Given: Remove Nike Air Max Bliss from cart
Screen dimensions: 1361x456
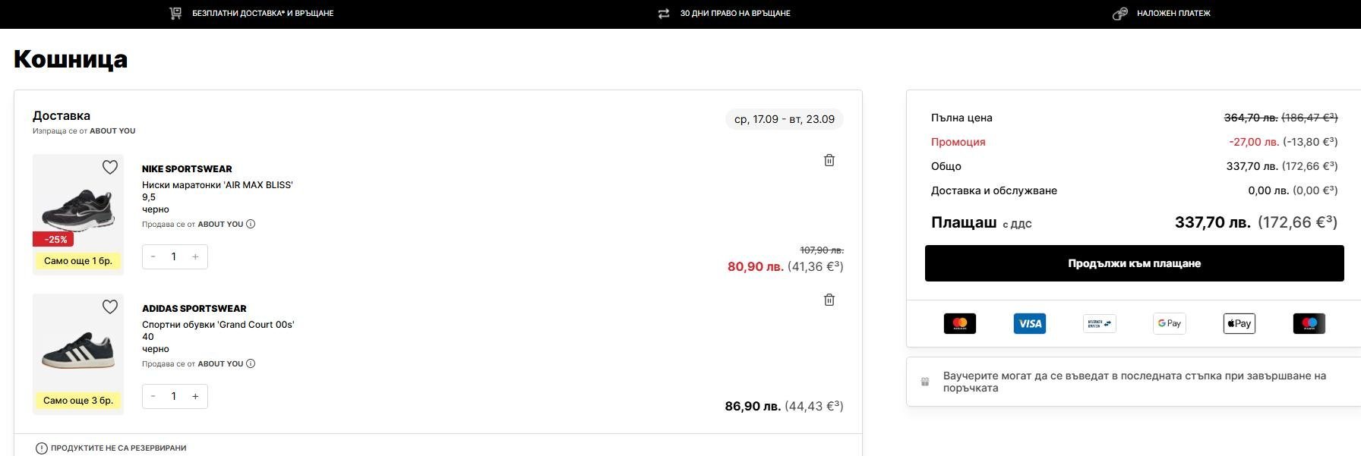Looking at the screenshot, I should [829, 160].
